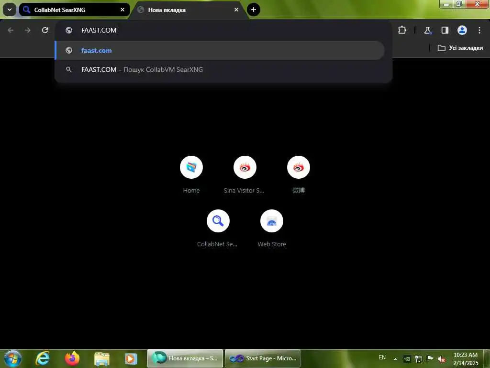Switch to Start Page - Micro... taskbar window
This screenshot has height=368, width=490.
(263, 358)
